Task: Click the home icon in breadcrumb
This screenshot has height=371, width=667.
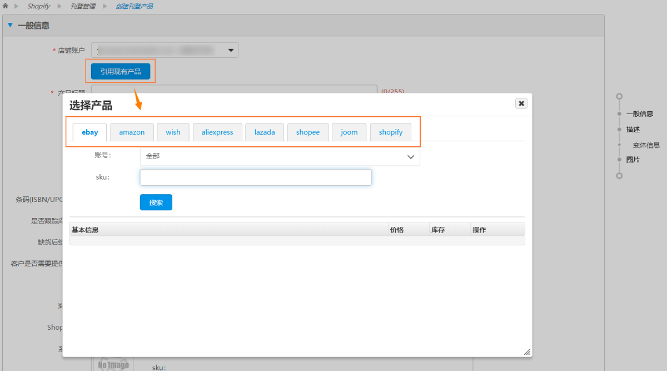Action: click(x=6, y=6)
